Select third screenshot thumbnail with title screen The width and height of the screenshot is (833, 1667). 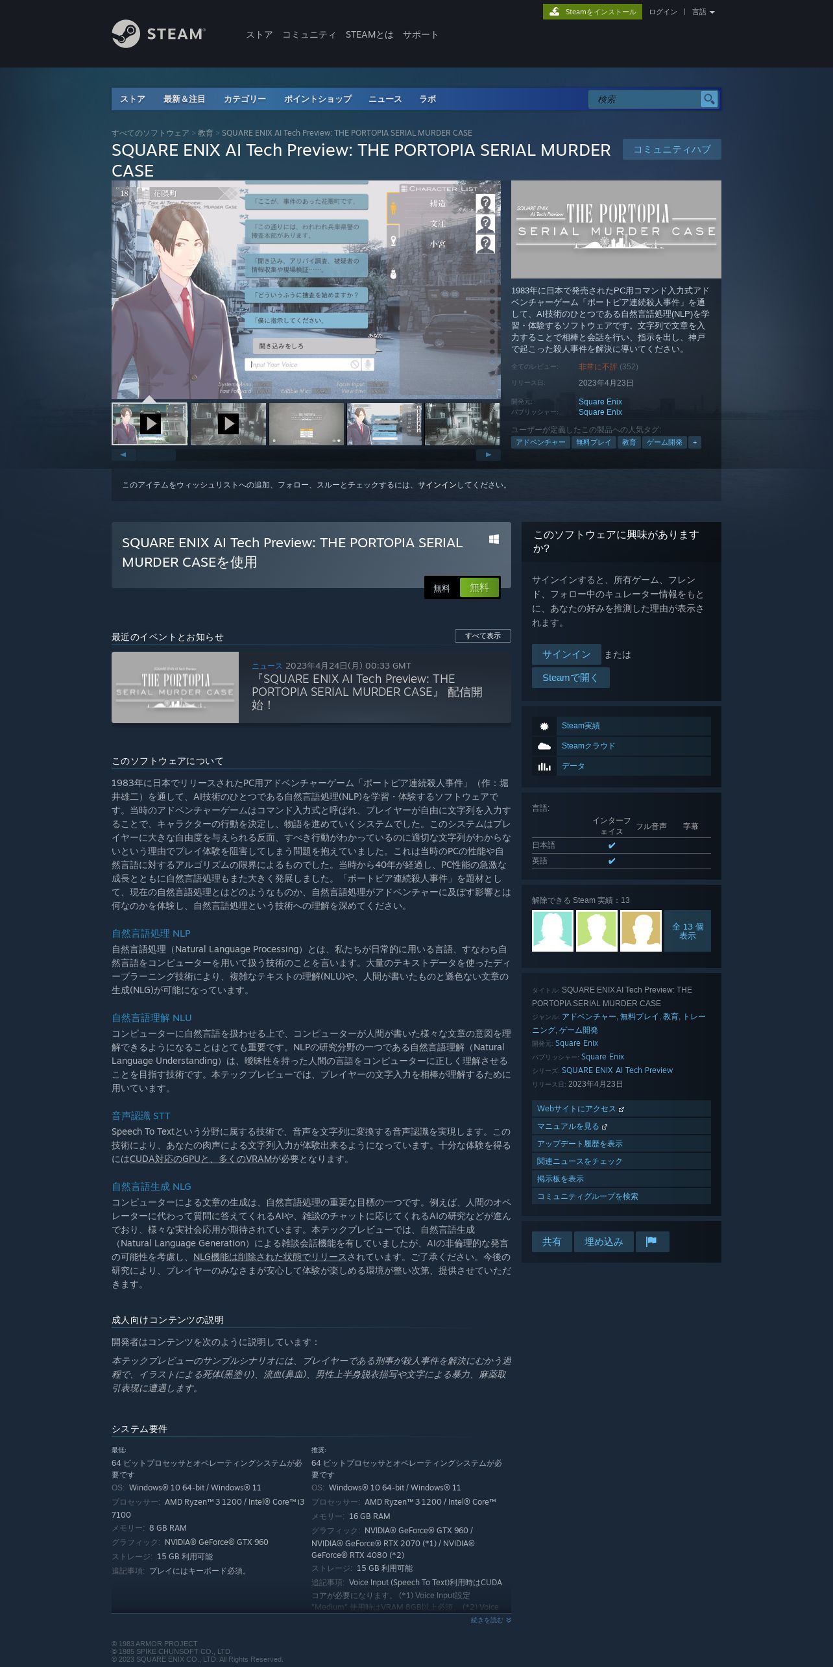[x=306, y=424]
